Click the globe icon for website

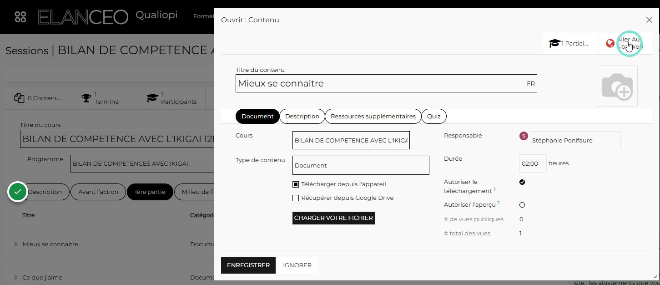coord(610,44)
